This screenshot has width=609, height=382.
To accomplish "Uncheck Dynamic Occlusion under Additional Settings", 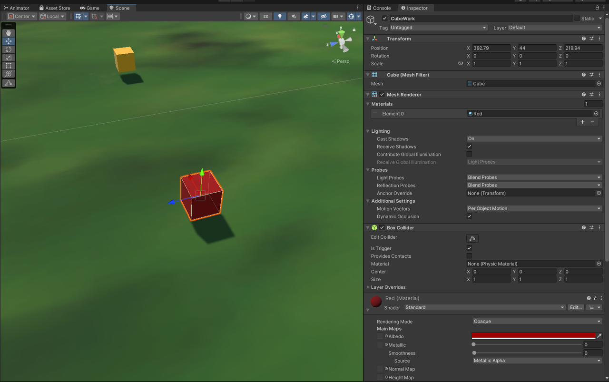I will pos(469,216).
